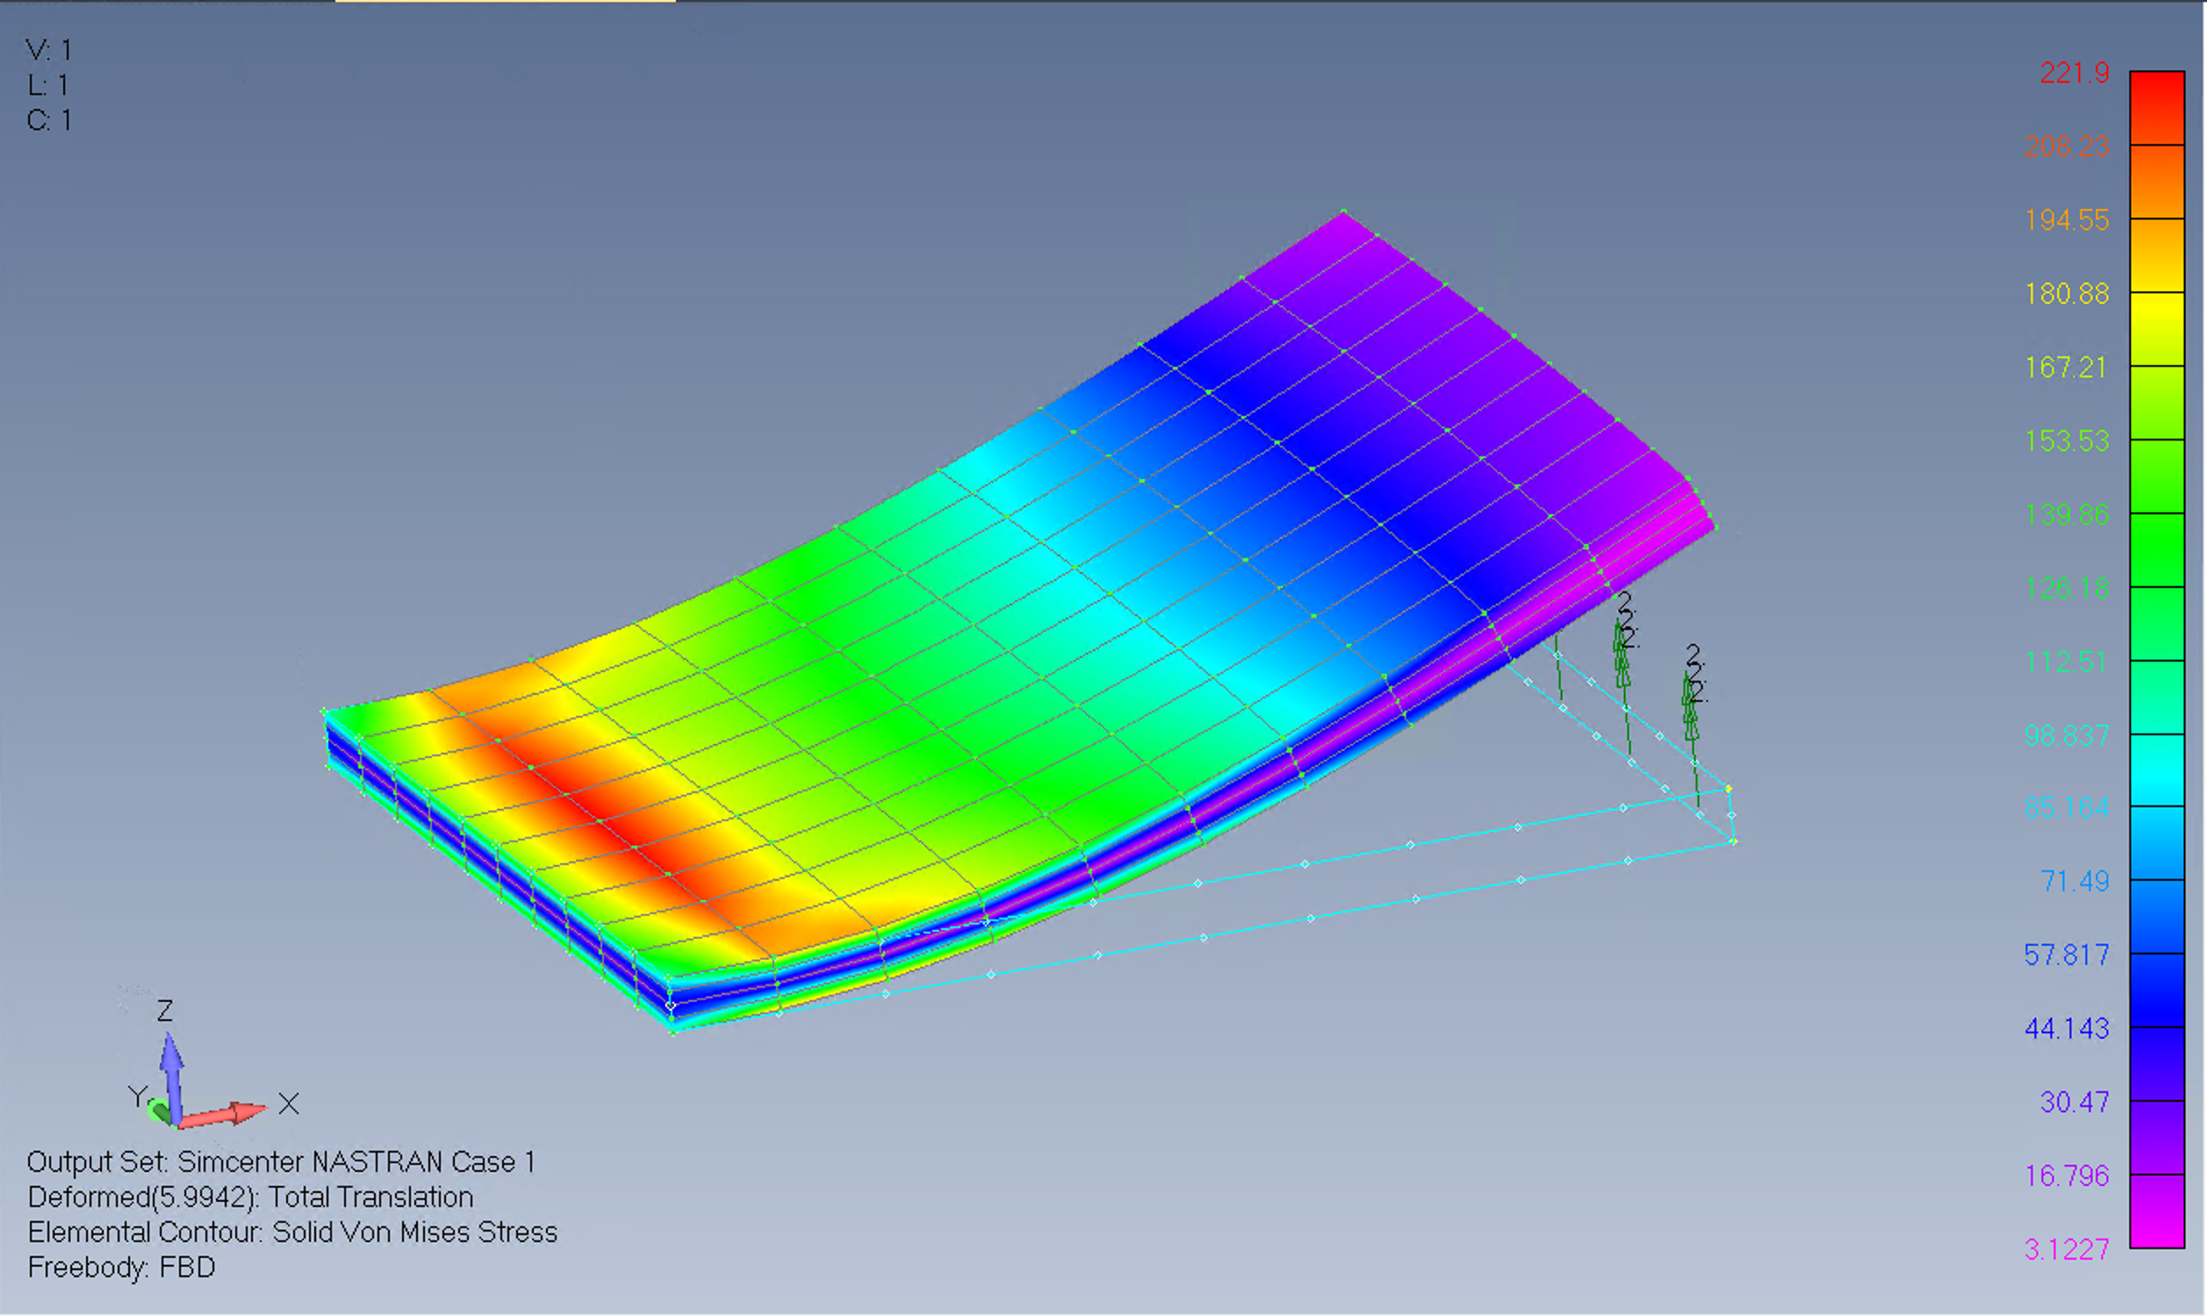Image resolution: width=2207 pixels, height=1316 pixels.
Task: Click the legend value 71.49
Action: pos(2074,882)
